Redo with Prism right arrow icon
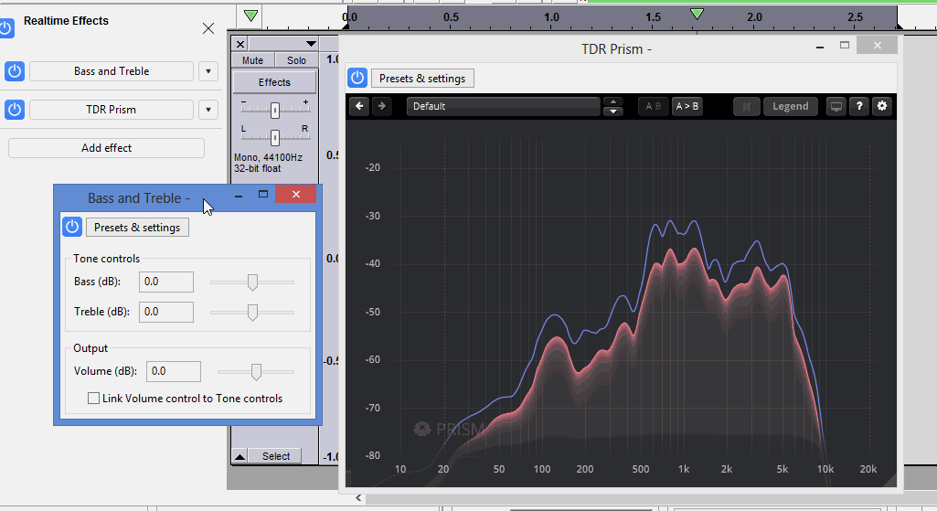 coord(381,106)
